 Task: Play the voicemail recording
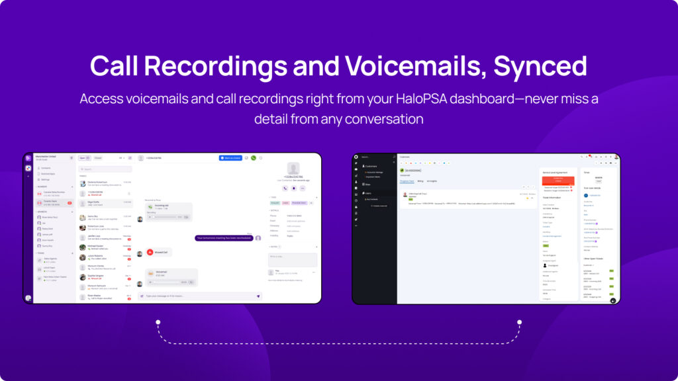[x=150, y=282]
